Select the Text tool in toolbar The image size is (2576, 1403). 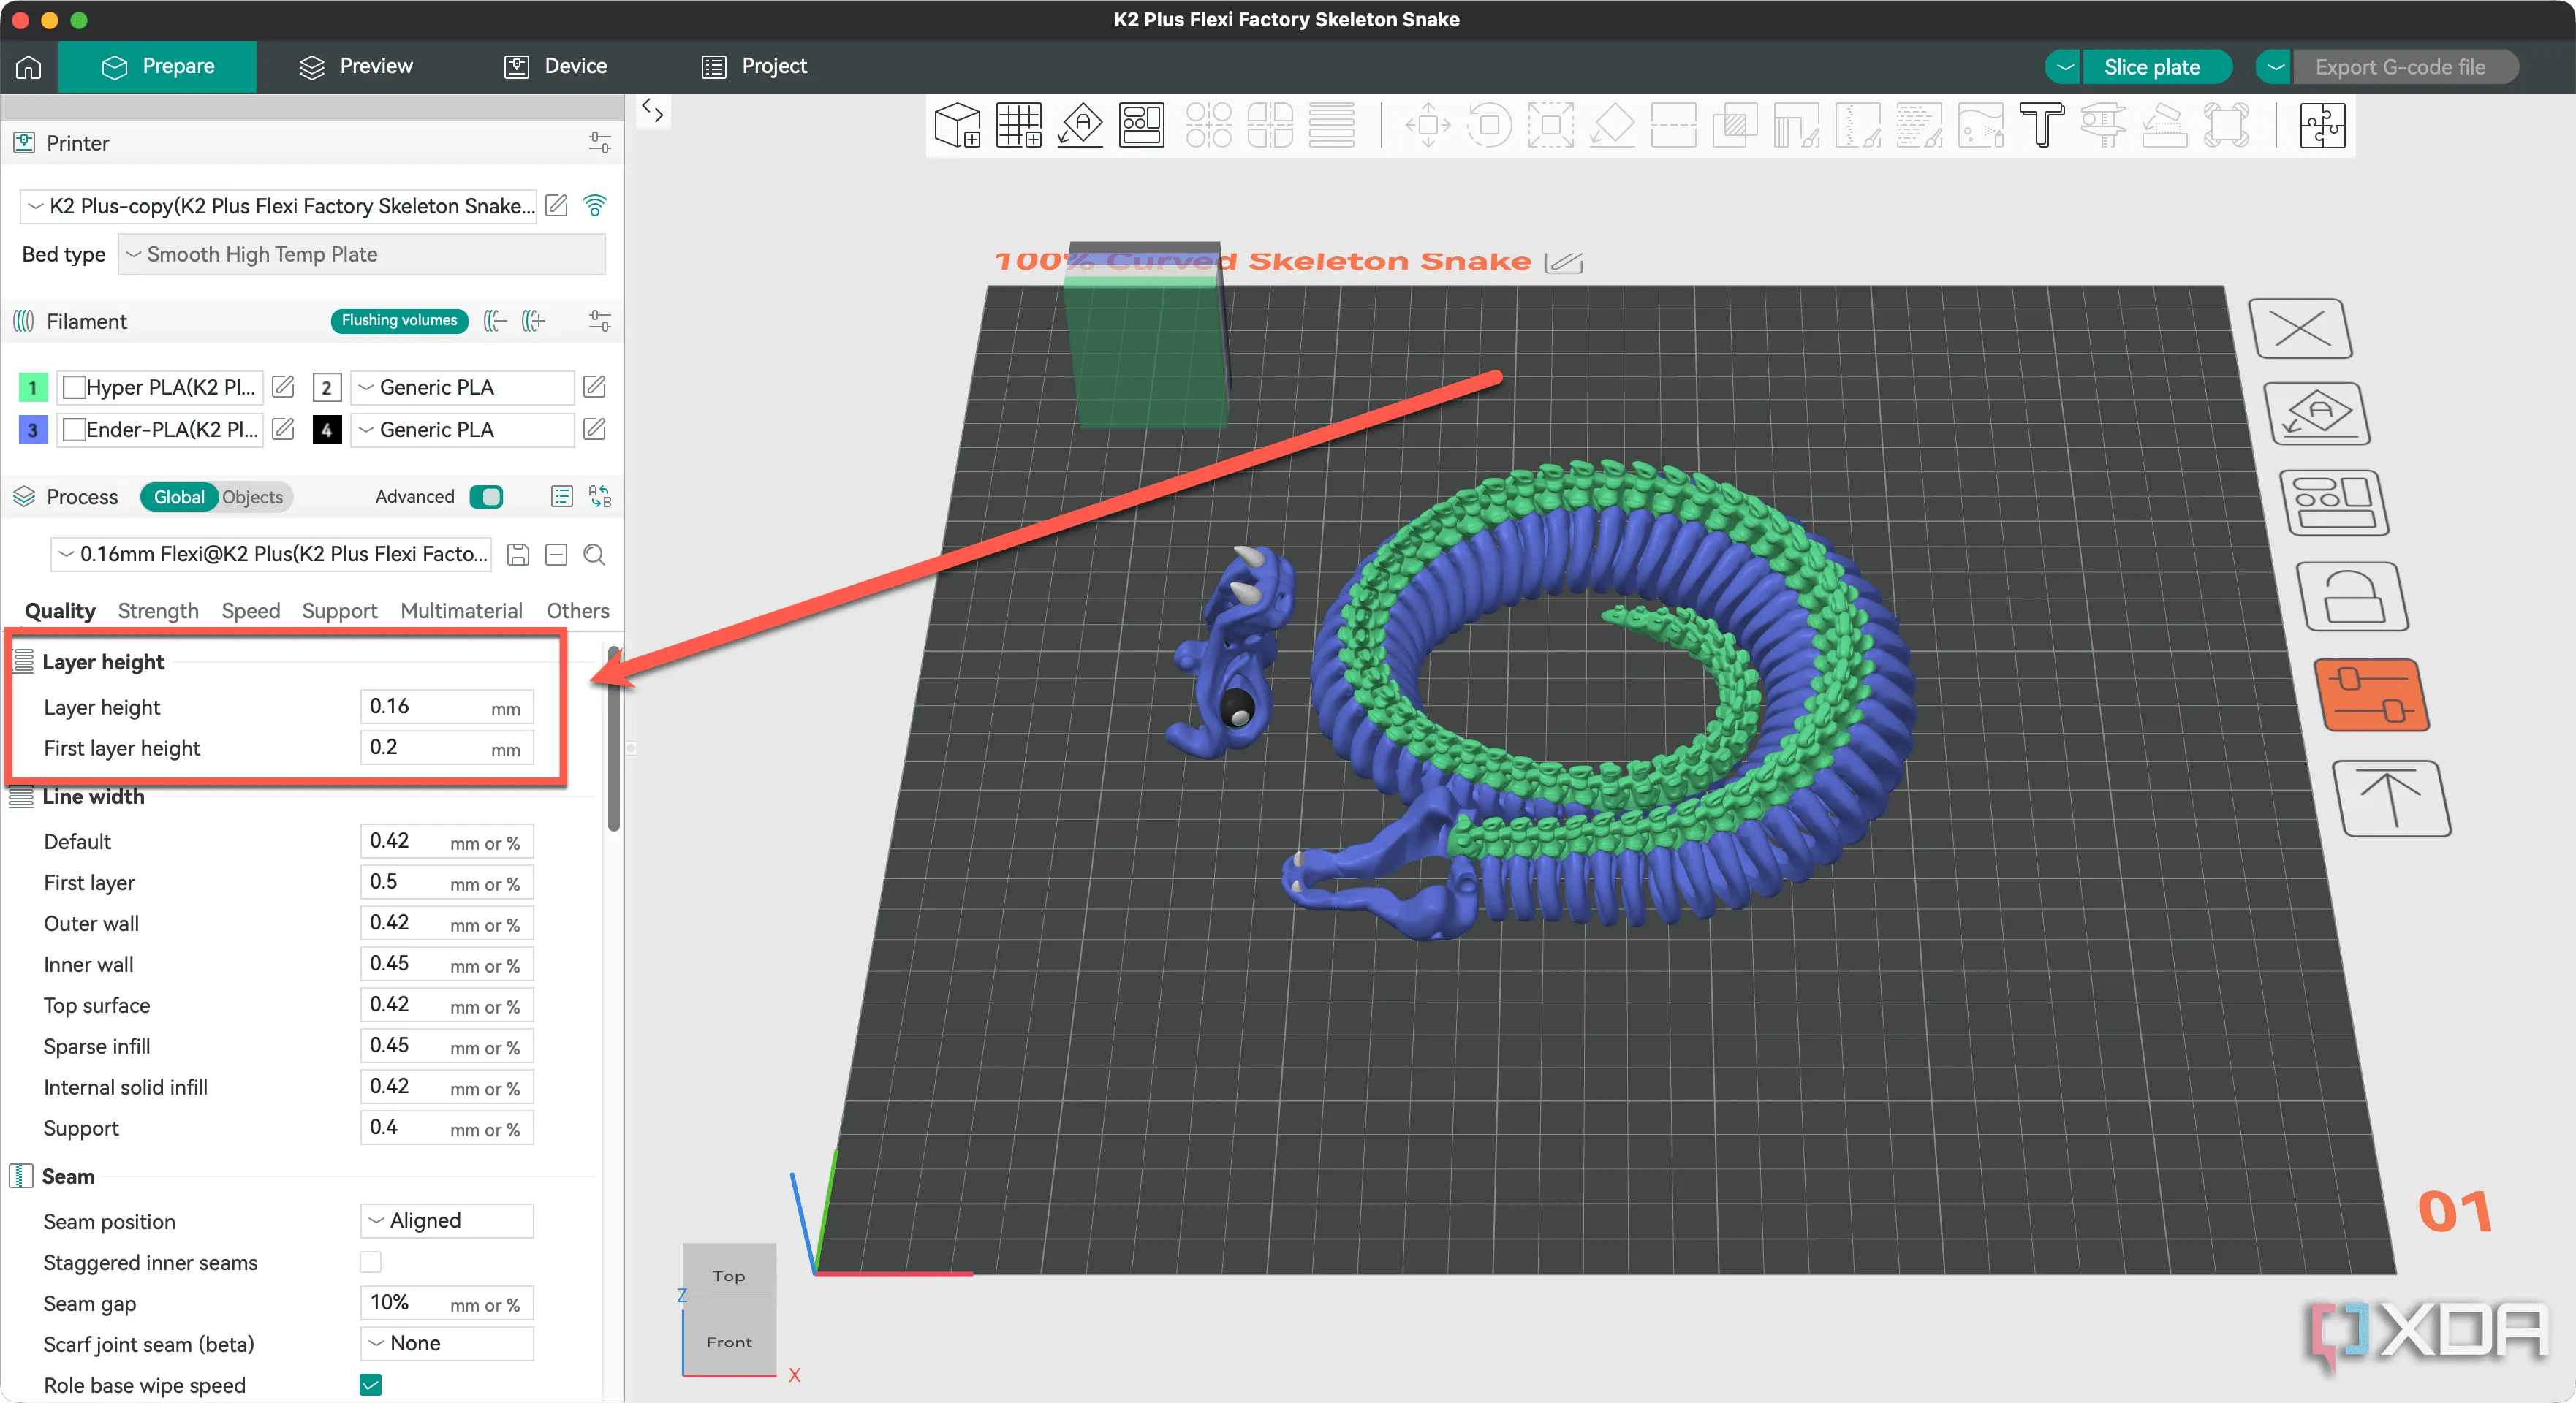(2041, 125)
